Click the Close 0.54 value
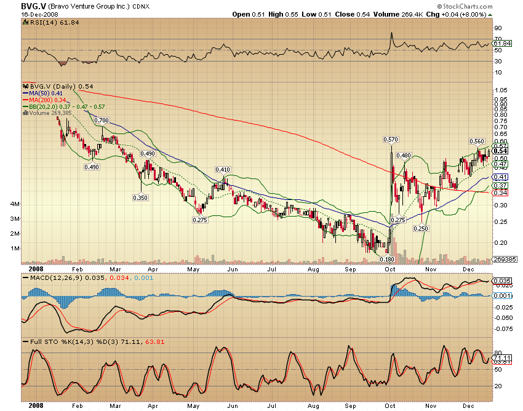Viewport: 523px width, 411px height. pos(352,14)
